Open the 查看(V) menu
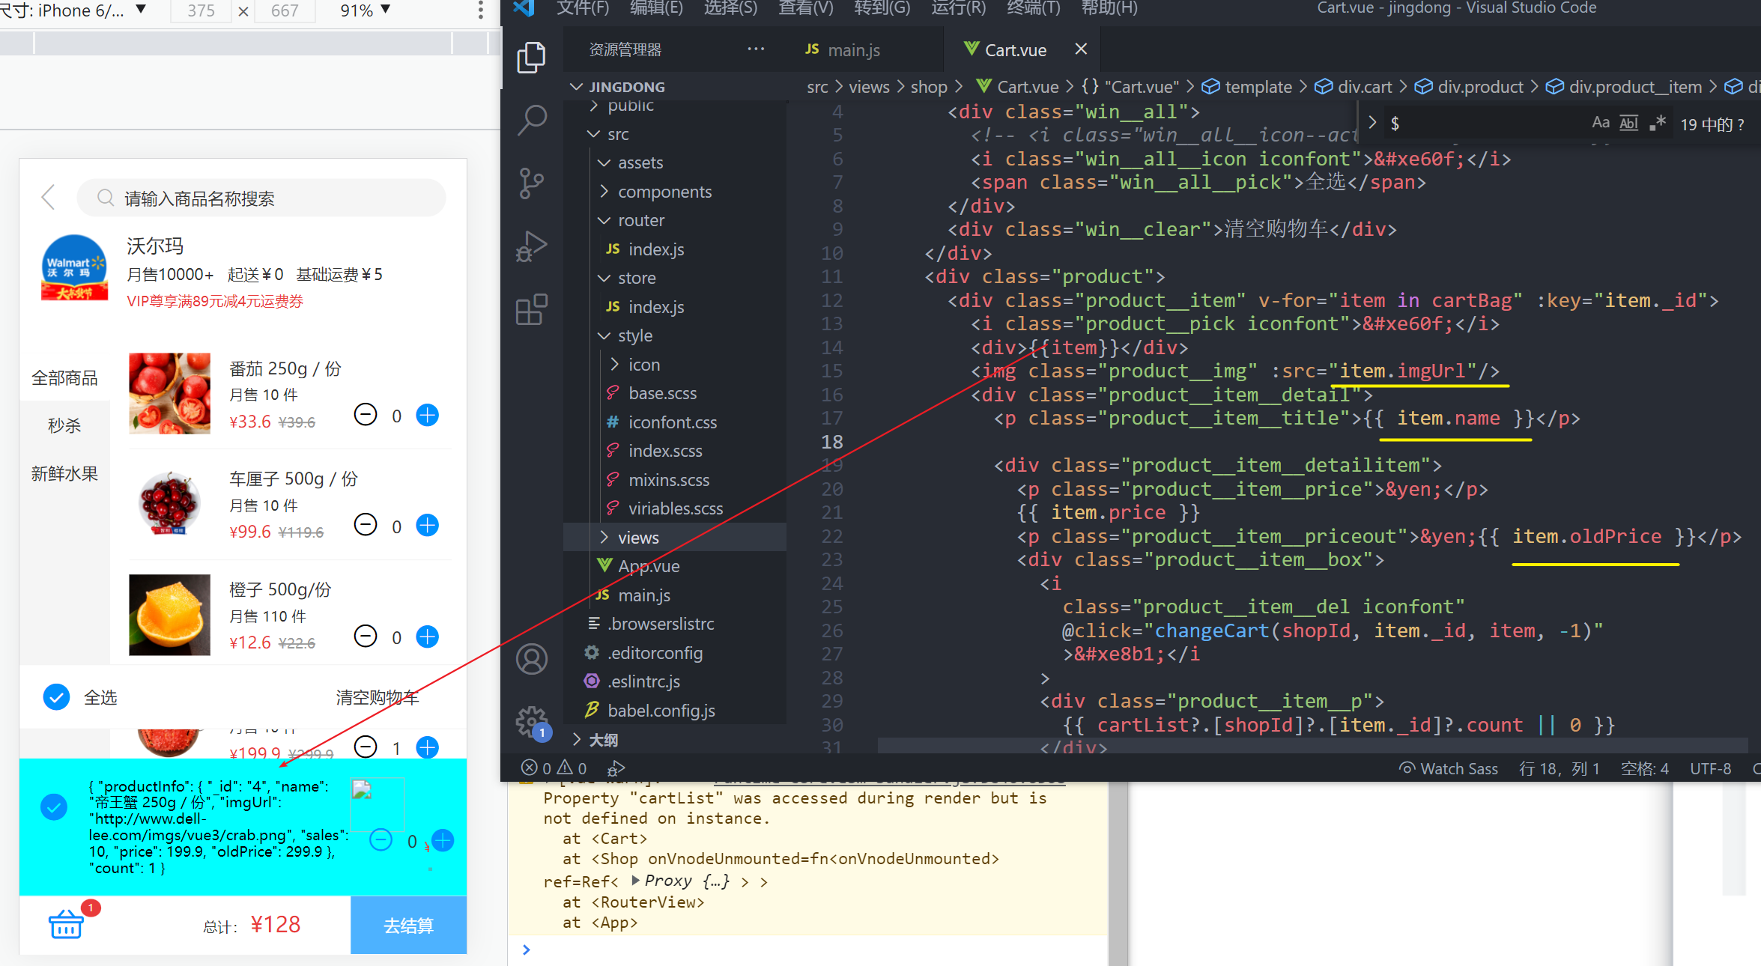 click(x=806, y=8)
